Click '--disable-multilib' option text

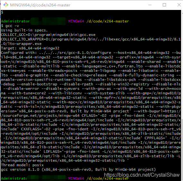coord(39,66)
